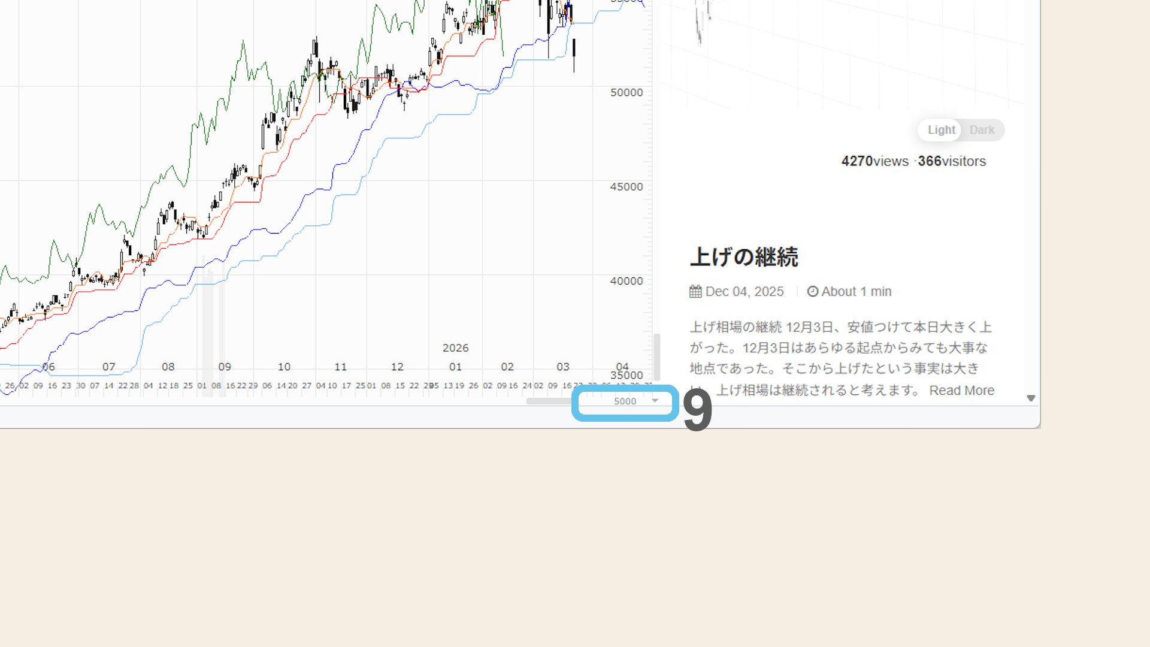Click the 366 visitors counter
Viewport: 1150px width, 647px height.
point(952,161)
